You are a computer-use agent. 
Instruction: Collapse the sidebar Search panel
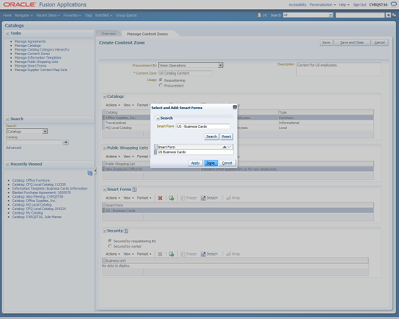[7, 119]
